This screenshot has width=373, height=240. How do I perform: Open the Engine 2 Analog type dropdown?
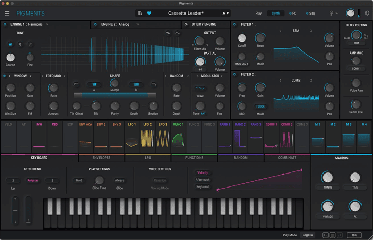[138, 24]
